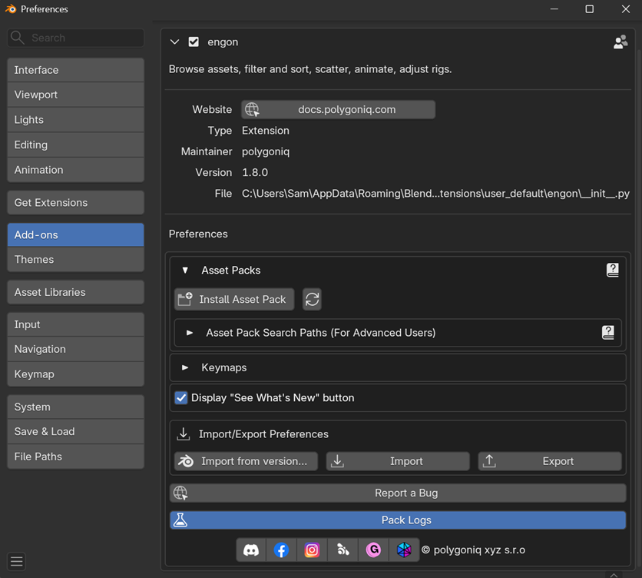Open Asset Libraries preferences
This screenshot has height=578, width=642.
pos(76,292)
